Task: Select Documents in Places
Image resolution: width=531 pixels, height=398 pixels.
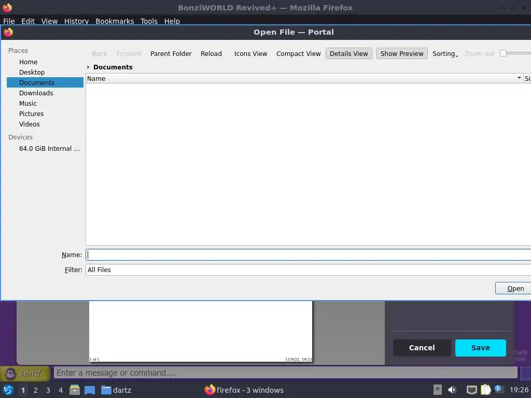Action: pyautogui.click(x=45, y=82)
